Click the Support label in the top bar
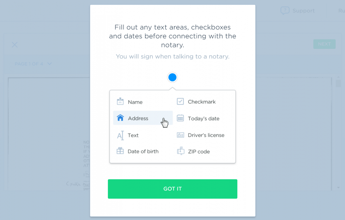345x220 pixels. click(x=304, y=11)
